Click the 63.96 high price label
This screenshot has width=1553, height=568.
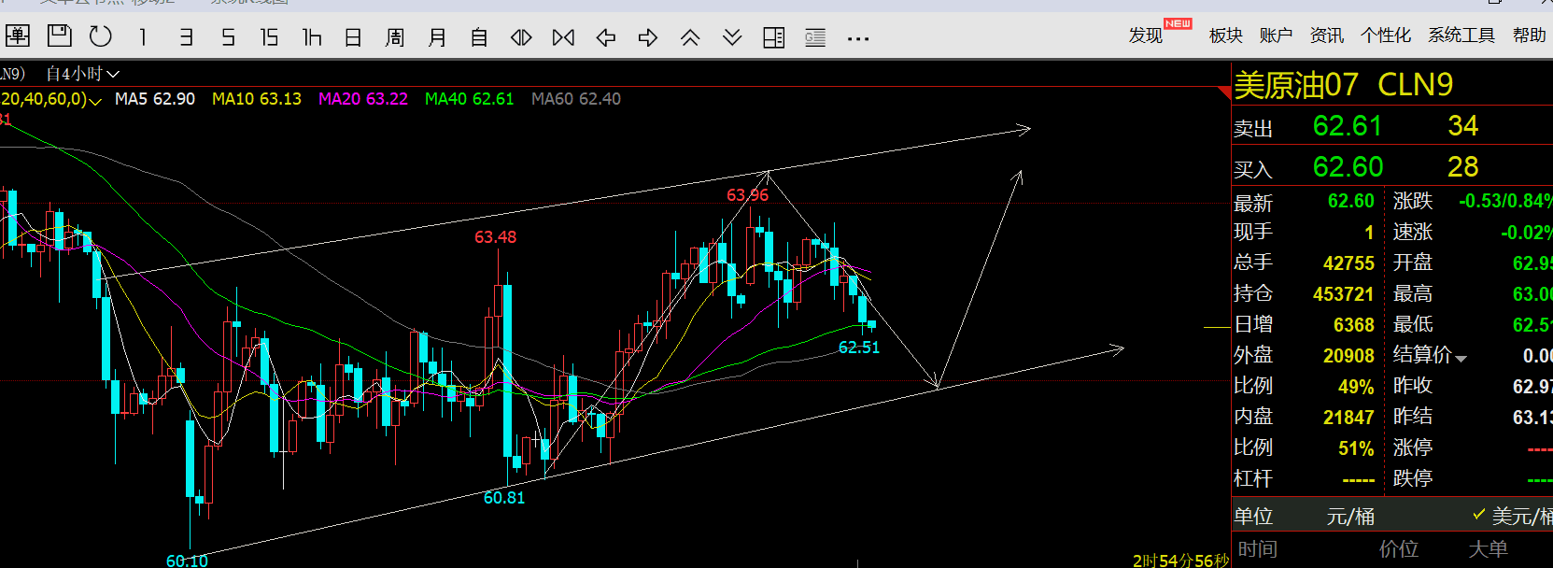(x=747, y=195)
